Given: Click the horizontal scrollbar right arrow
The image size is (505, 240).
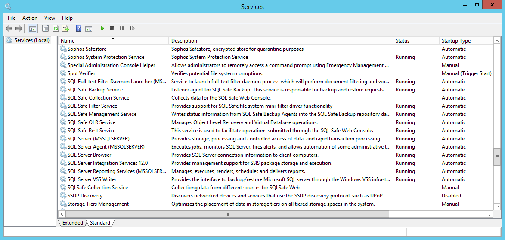Looking at the screenshot, I should click(490, 214).
